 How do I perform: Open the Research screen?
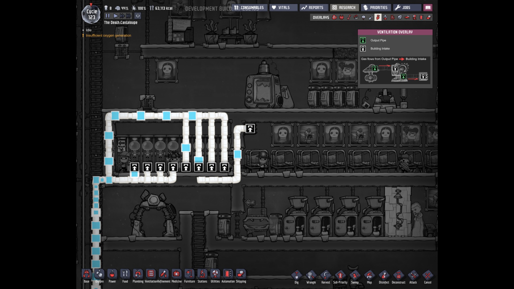pos(344,7)
